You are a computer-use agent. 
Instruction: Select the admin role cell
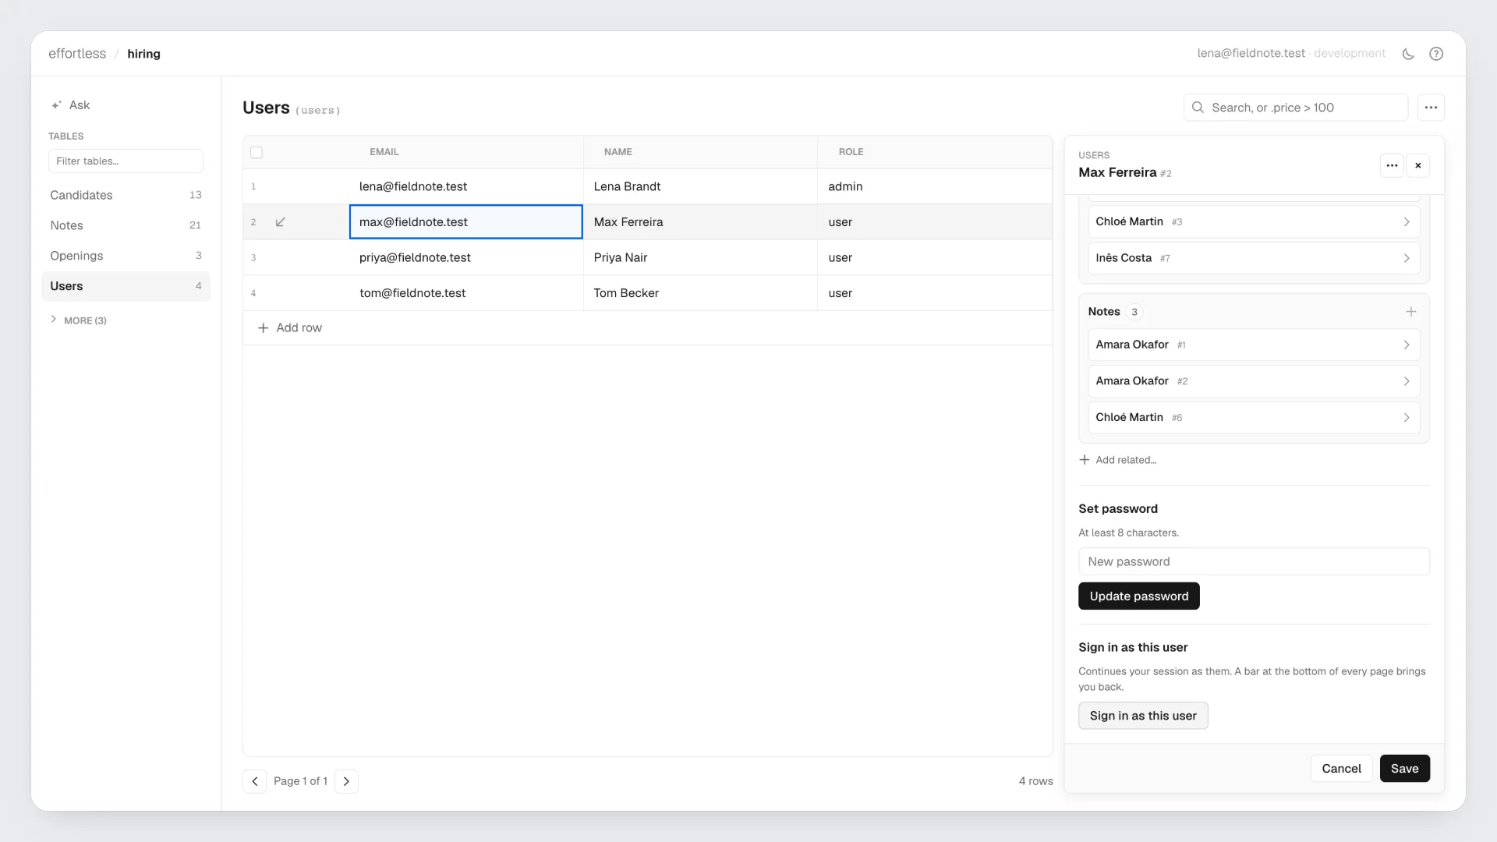tap(935, 187)
